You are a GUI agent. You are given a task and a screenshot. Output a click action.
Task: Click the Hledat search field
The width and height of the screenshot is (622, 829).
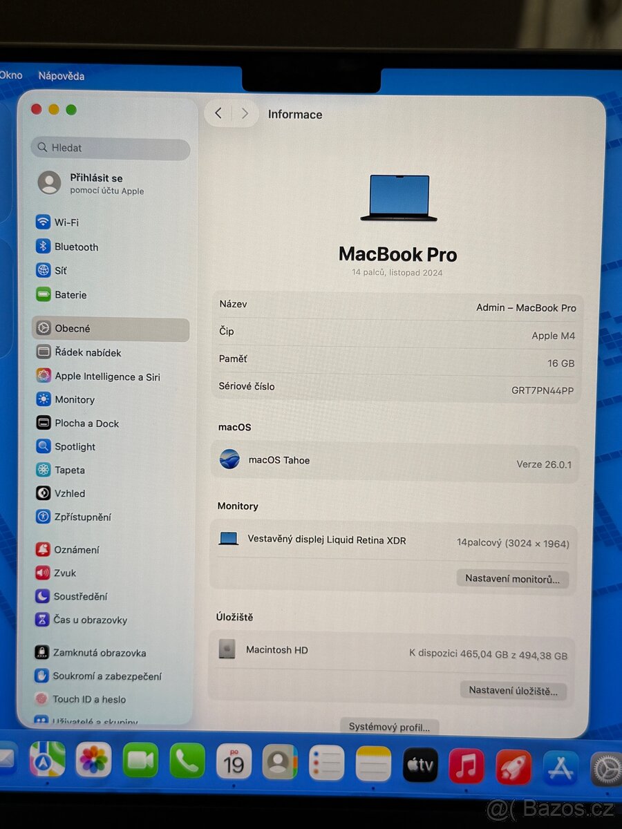point(110,148)
